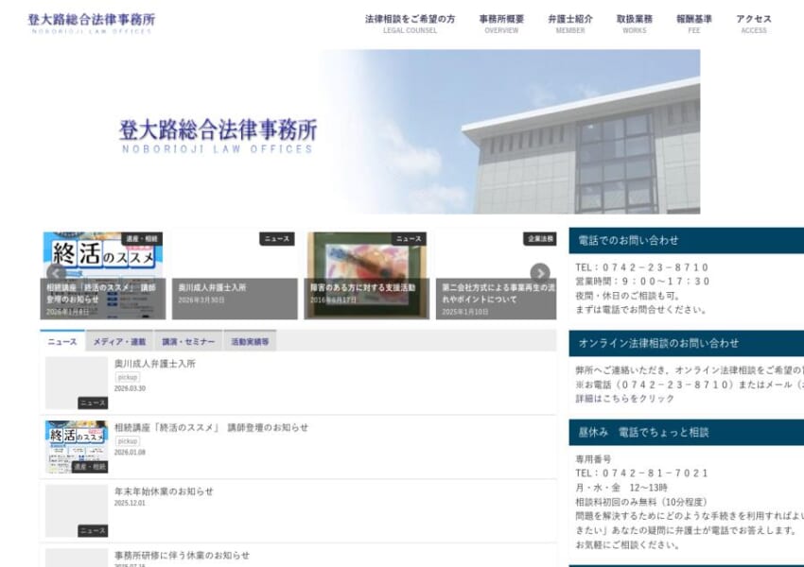Switch to 講演・セミナー tab

(188, 341)
